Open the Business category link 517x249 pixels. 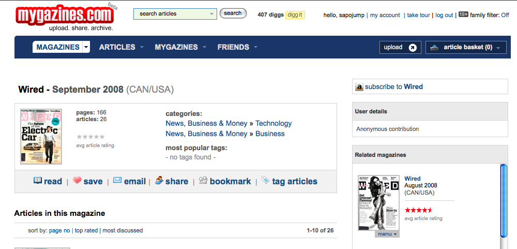[x=270, y=134]
